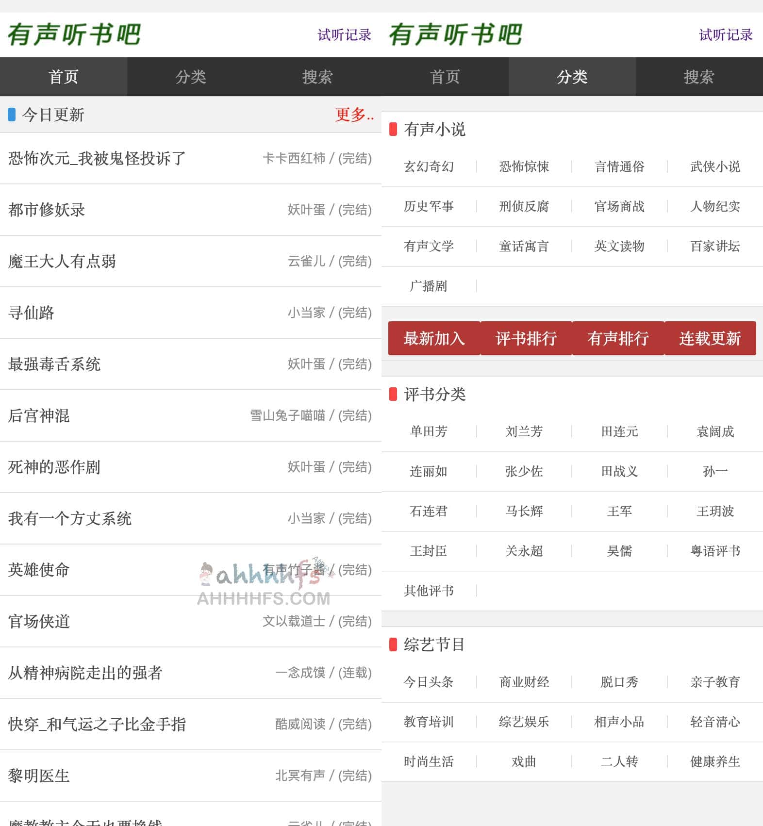Choose the 玄幻奇幻 category

tap(429, 166)
